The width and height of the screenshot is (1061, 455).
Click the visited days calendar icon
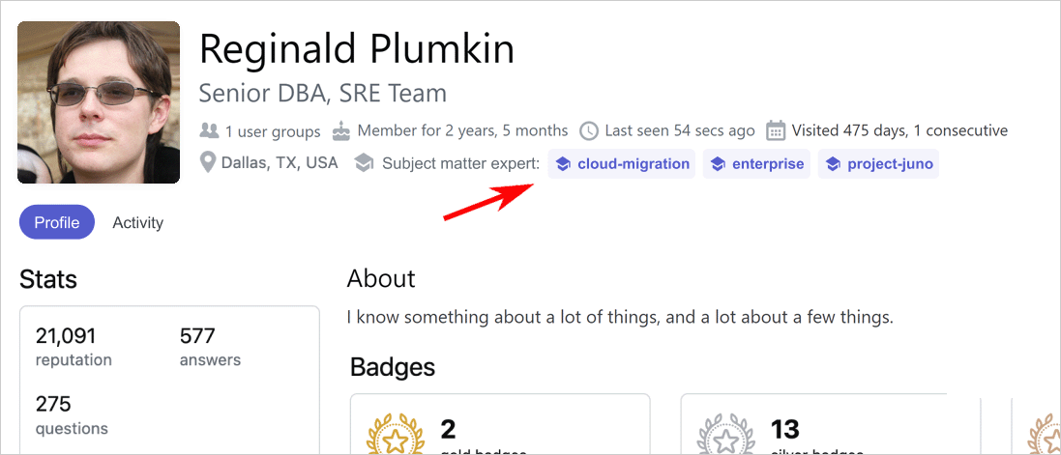776,130
